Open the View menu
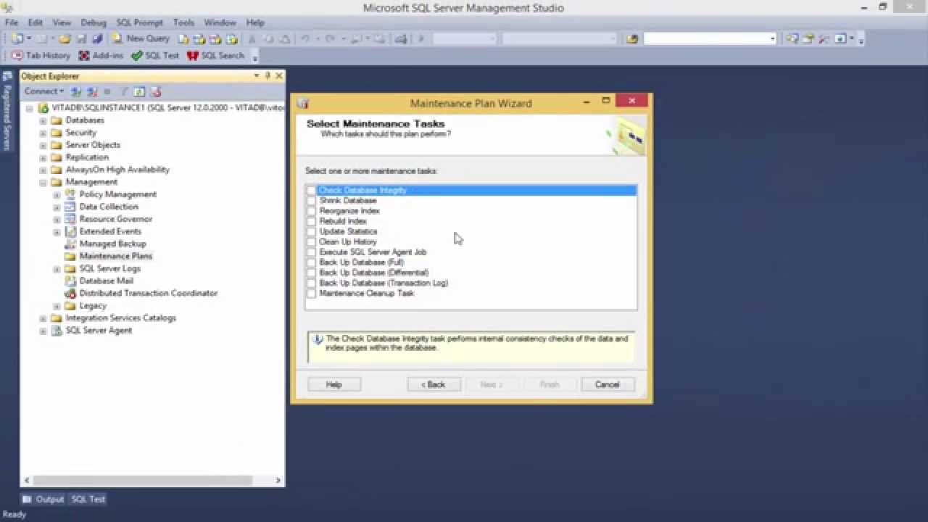 pyautogui.click(x=62, y=22)
